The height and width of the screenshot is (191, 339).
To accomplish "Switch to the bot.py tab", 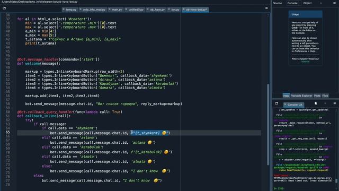I will (x=175, y=10).
